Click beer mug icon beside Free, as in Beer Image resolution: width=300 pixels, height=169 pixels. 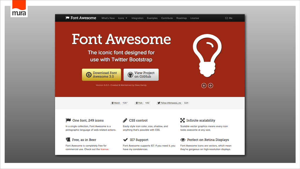[x=68, y=139]
